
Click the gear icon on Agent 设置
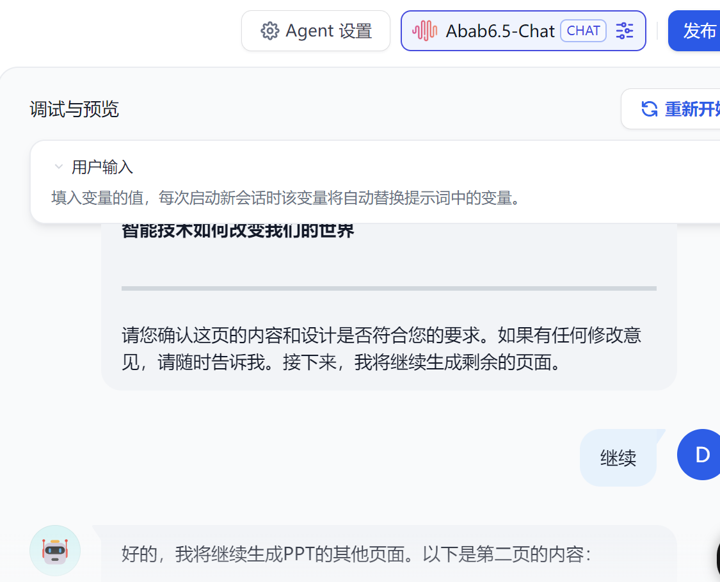coord(271,30)
